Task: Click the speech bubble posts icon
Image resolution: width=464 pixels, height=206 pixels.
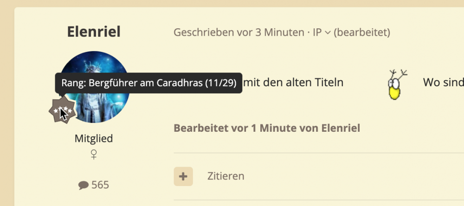Action: coord(84,186)
